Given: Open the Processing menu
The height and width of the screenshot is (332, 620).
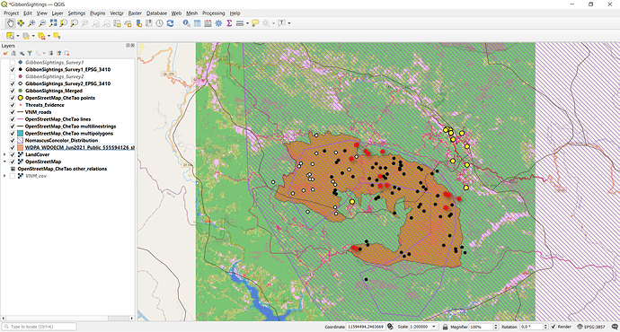Looking at the screenshot, I should point(214,13).
